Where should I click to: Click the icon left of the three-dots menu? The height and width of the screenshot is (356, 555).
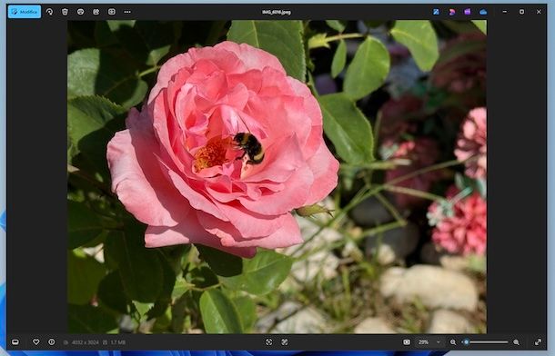point(112,12)
